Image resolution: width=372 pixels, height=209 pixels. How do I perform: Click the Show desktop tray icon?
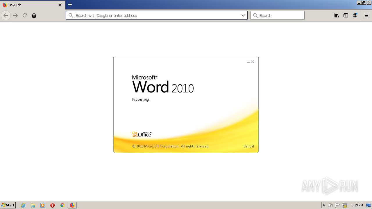pos(369,205)
